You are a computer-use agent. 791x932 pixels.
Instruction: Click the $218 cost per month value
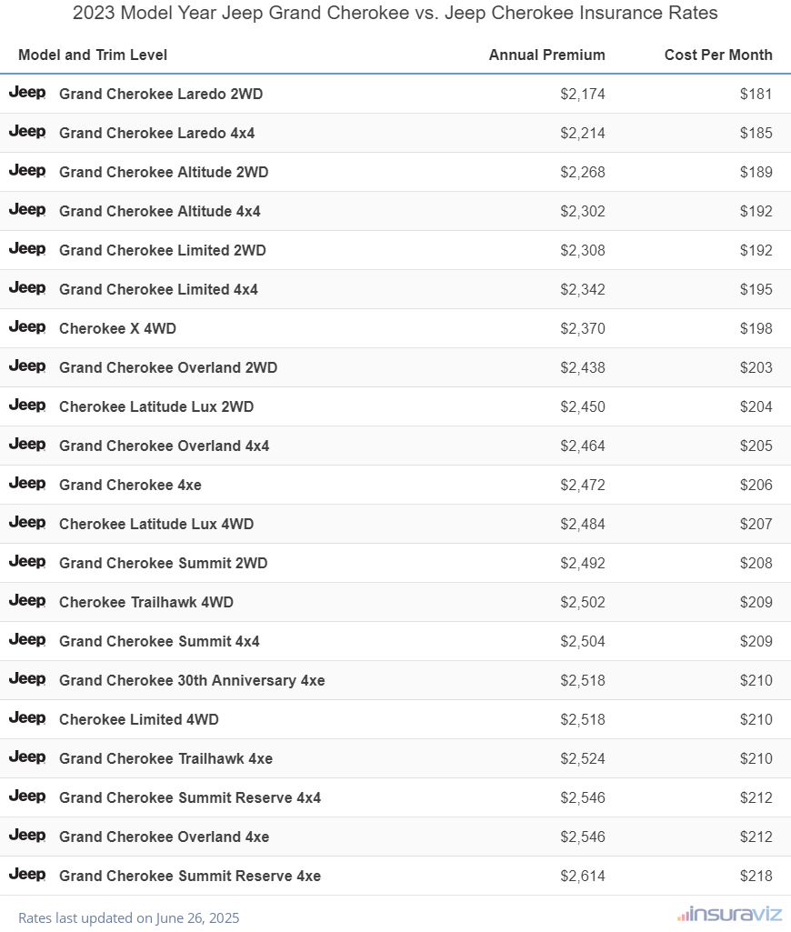click(x=756, y=877)
